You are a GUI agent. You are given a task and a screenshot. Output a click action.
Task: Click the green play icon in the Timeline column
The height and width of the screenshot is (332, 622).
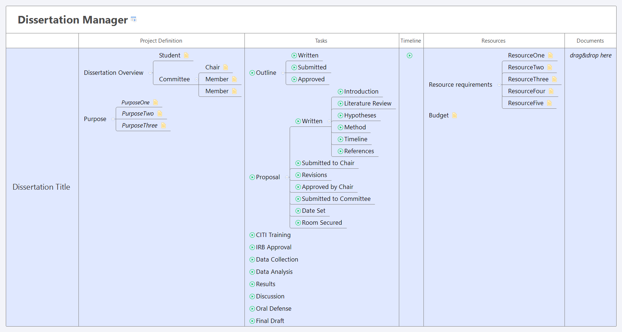(x=409, y=55)
